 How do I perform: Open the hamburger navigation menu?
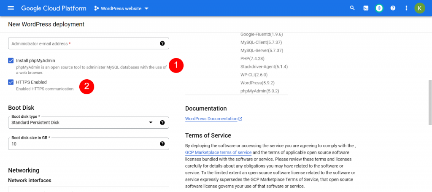click(x=11, y=8)
